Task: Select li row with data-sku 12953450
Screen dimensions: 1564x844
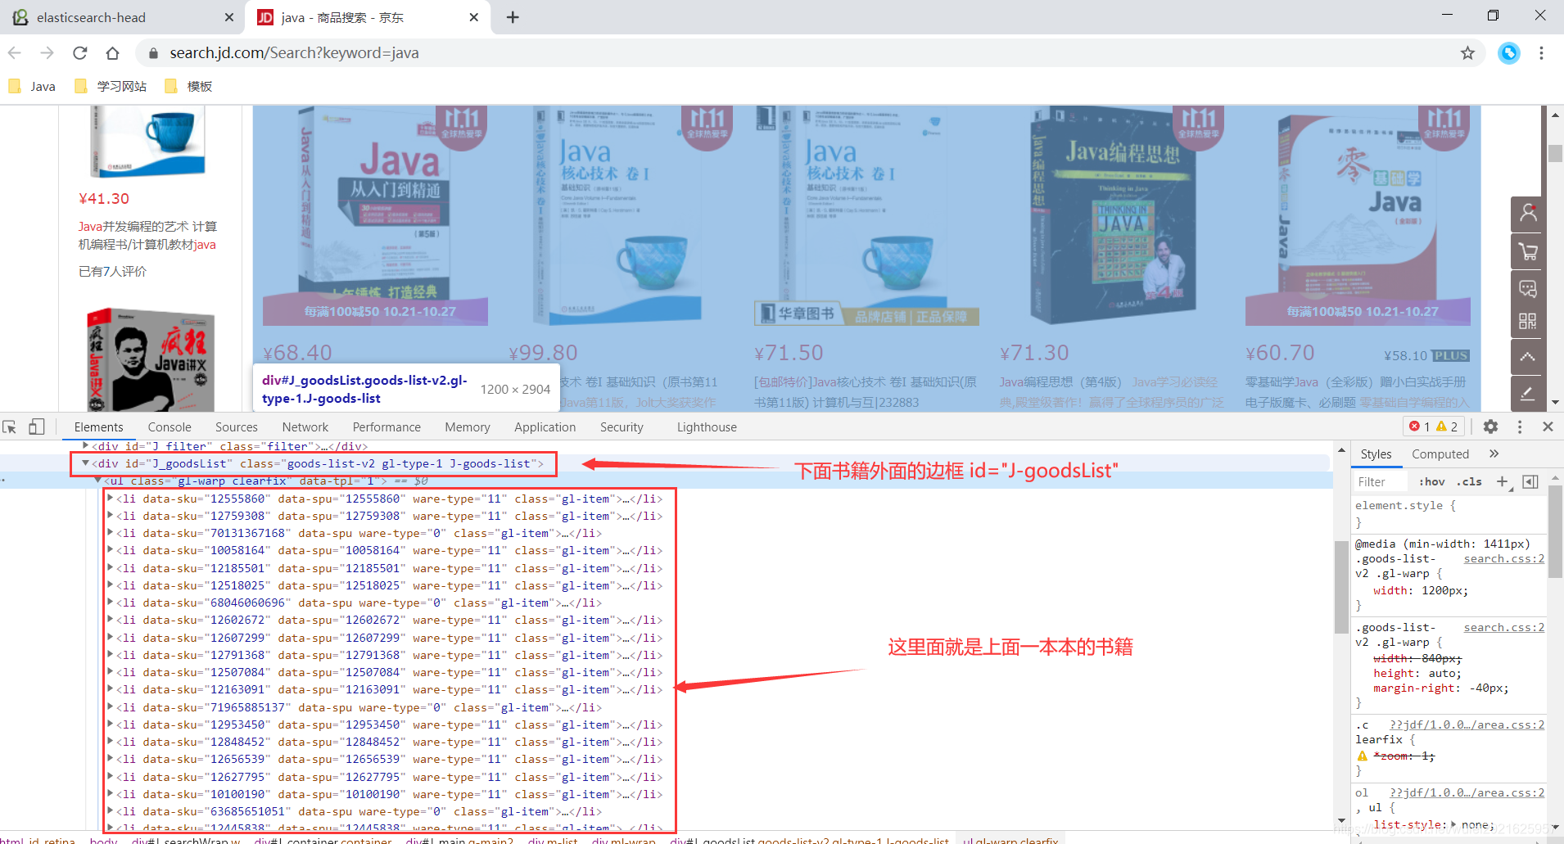Action: click(x=388, y=724)
